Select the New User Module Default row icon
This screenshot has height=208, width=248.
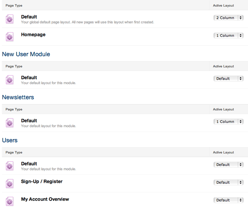coord(10,80)
